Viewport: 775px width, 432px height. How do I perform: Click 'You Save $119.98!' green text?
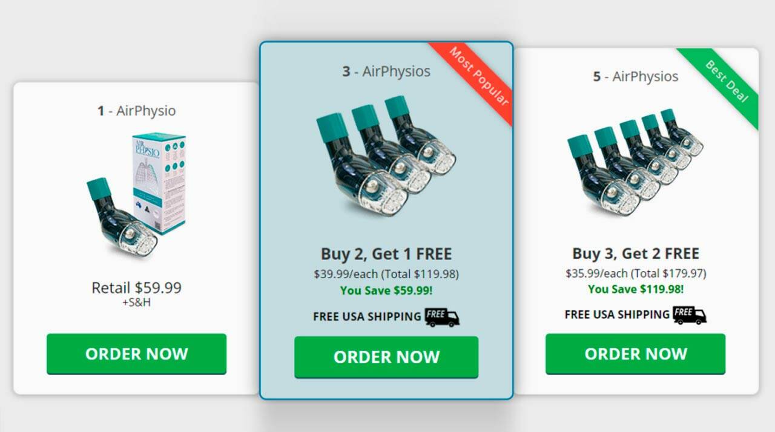coord(636,289)
